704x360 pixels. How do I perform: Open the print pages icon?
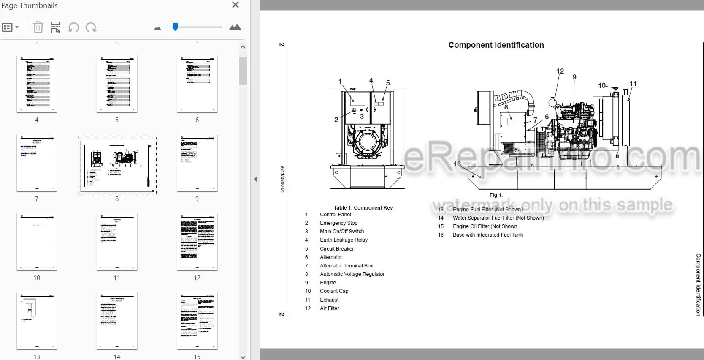coord(55,27)
